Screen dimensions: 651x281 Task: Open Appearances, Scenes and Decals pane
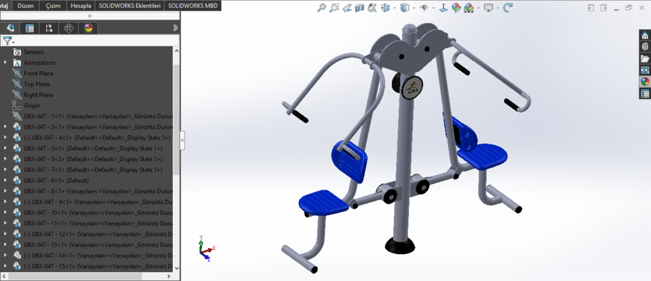coord(645,82)
